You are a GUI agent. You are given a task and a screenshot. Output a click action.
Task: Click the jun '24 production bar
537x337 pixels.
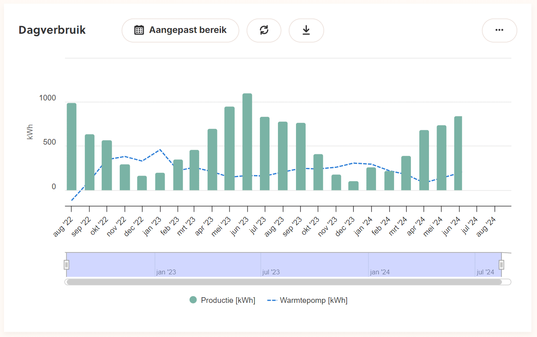pyautogui.click(x=458, y=153)
